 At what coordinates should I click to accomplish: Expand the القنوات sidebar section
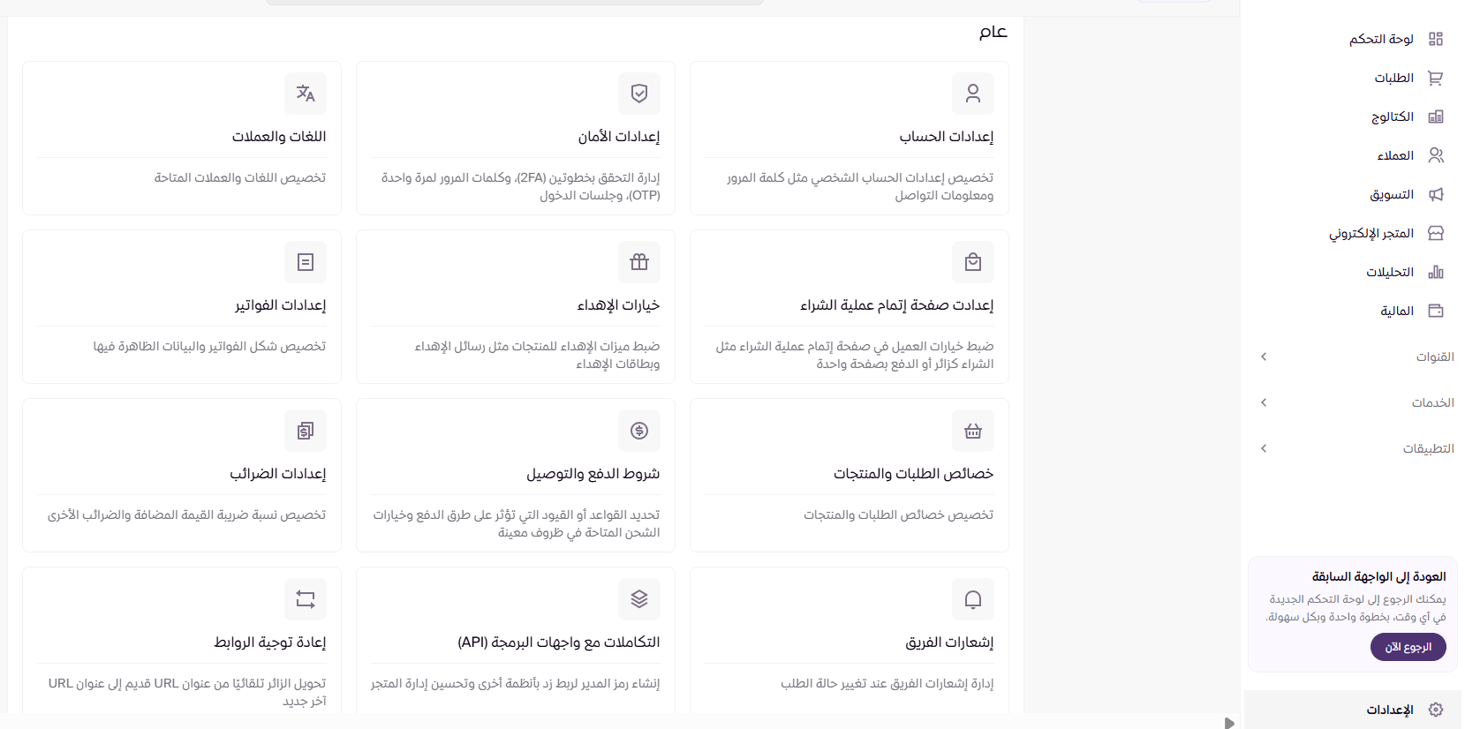point(1264,357)
